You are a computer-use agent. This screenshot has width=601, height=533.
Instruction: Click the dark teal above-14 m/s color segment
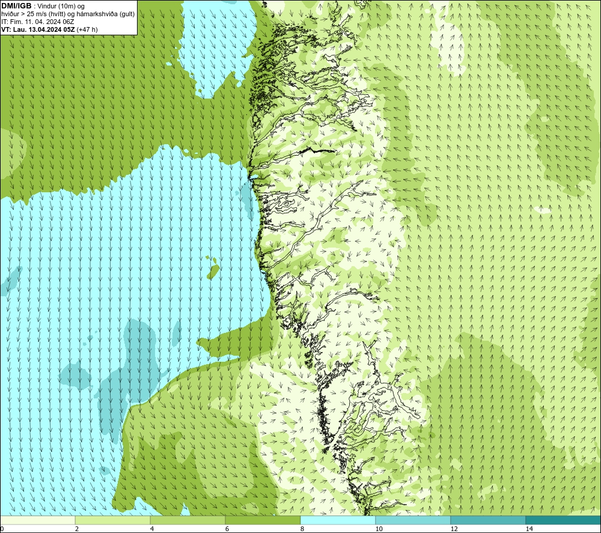click(564, 520)
